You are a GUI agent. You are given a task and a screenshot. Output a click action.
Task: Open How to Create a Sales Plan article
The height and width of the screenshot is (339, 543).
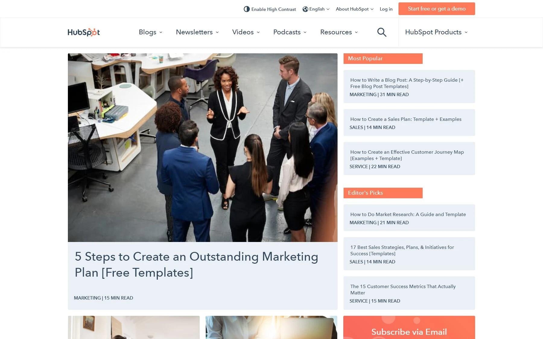[406, 119]
